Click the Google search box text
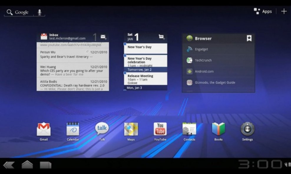The image size is (291, 174). 22,12
